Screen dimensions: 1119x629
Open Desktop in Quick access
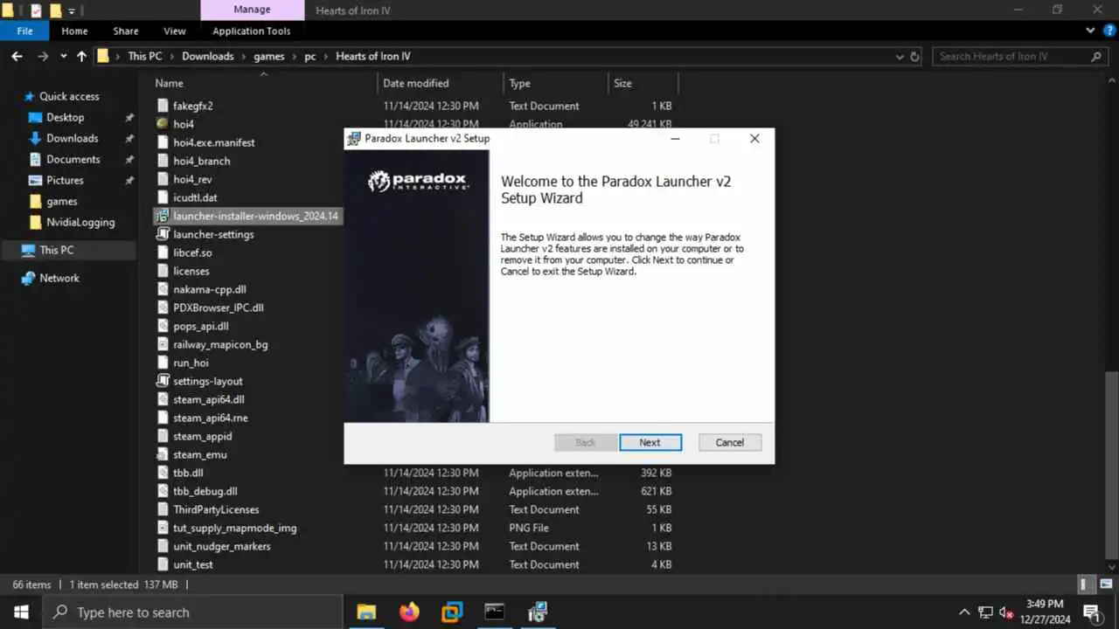66,117
